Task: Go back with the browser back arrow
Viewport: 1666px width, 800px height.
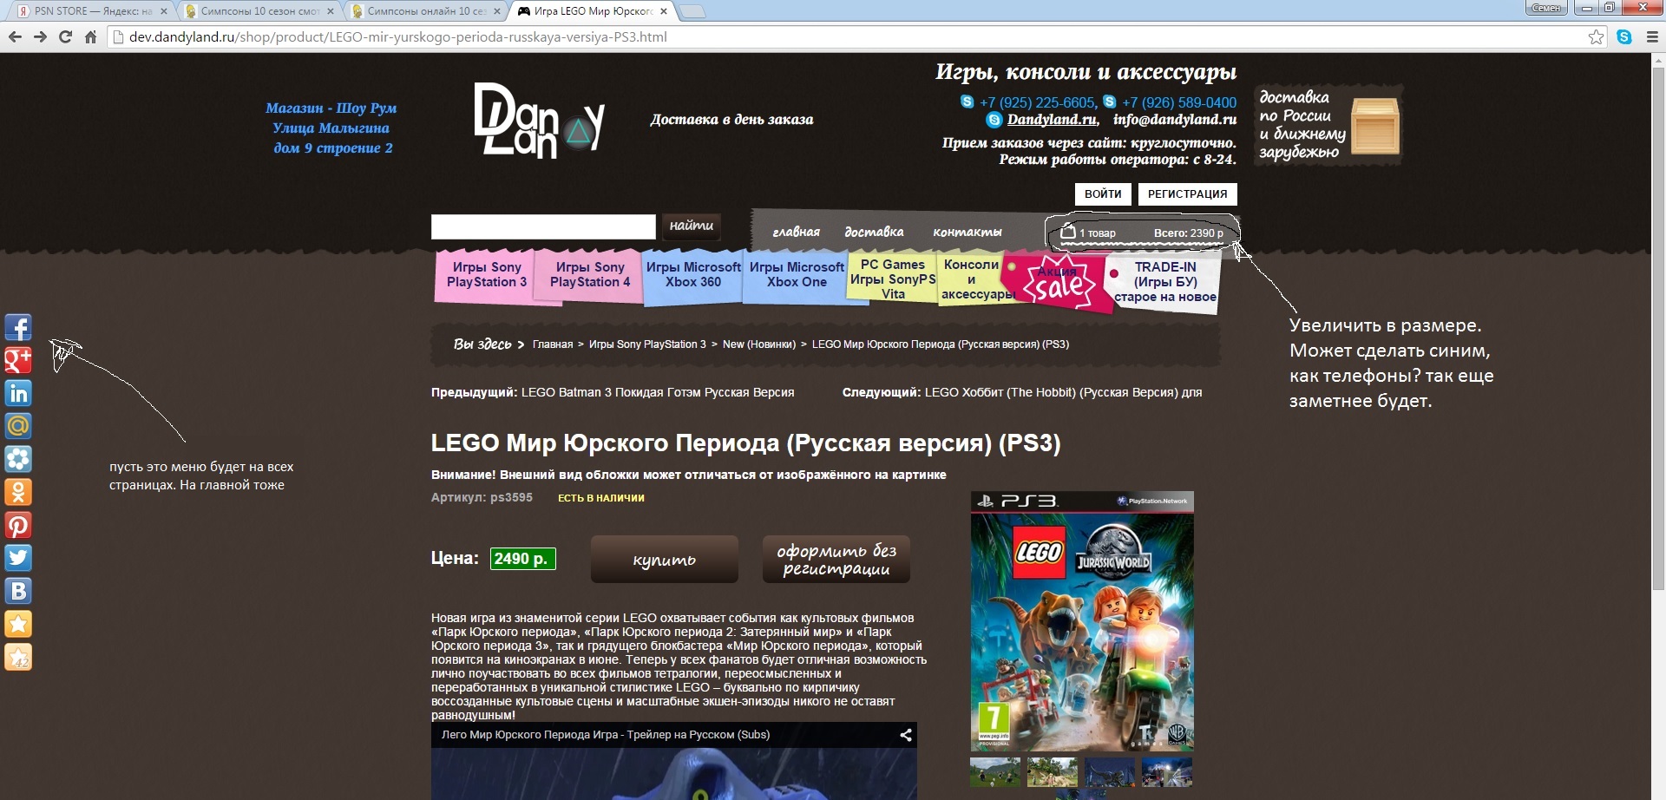Action: click(x=15, y=36)
